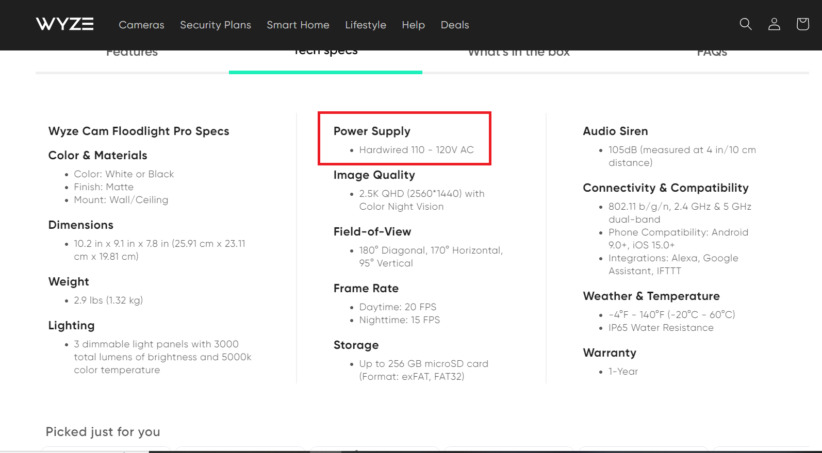Click the '180° Diagonal' field-of-view text

tap(431, 257)
